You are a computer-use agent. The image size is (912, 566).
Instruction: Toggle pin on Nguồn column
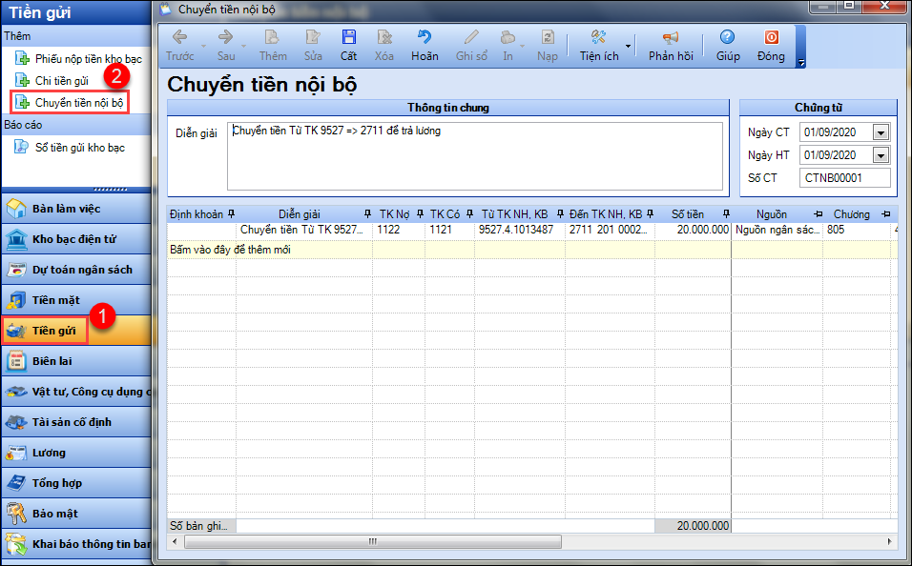coord(818,213)
